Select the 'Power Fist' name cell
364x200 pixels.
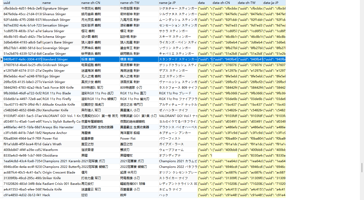point(61,139)
